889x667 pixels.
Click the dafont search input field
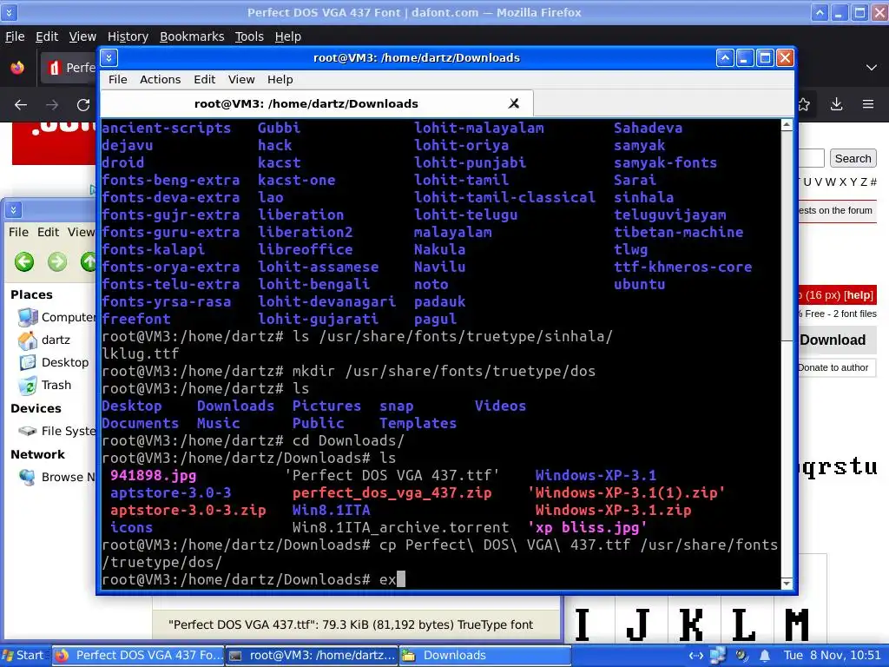[x=811, y=158]
